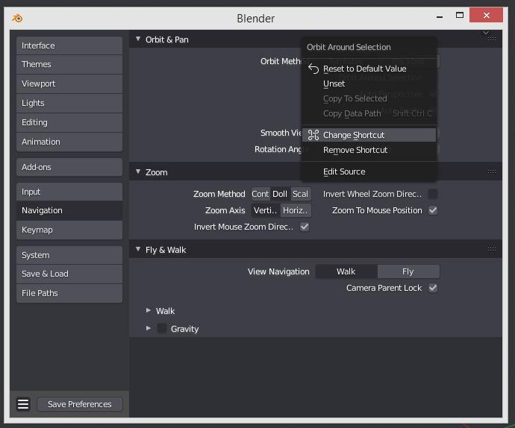
Task: Open the Themes preferences tab
Action: [x=69, y=64]
